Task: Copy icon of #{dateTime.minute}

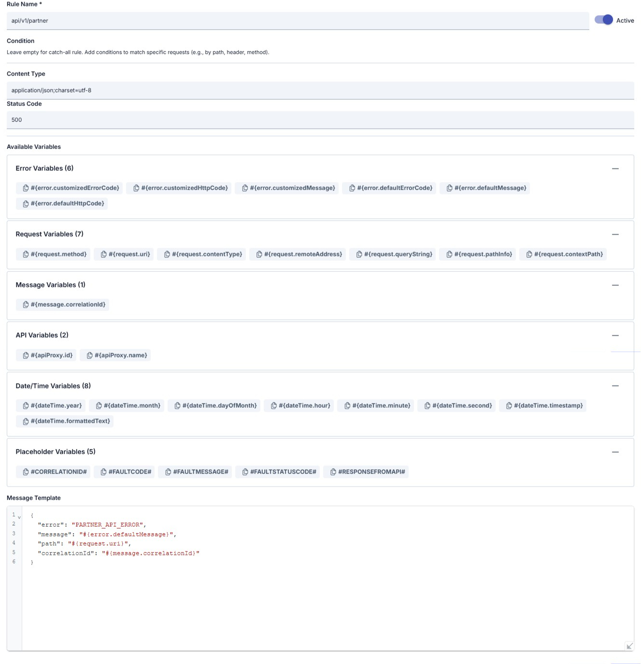Action: coord(347,406)
